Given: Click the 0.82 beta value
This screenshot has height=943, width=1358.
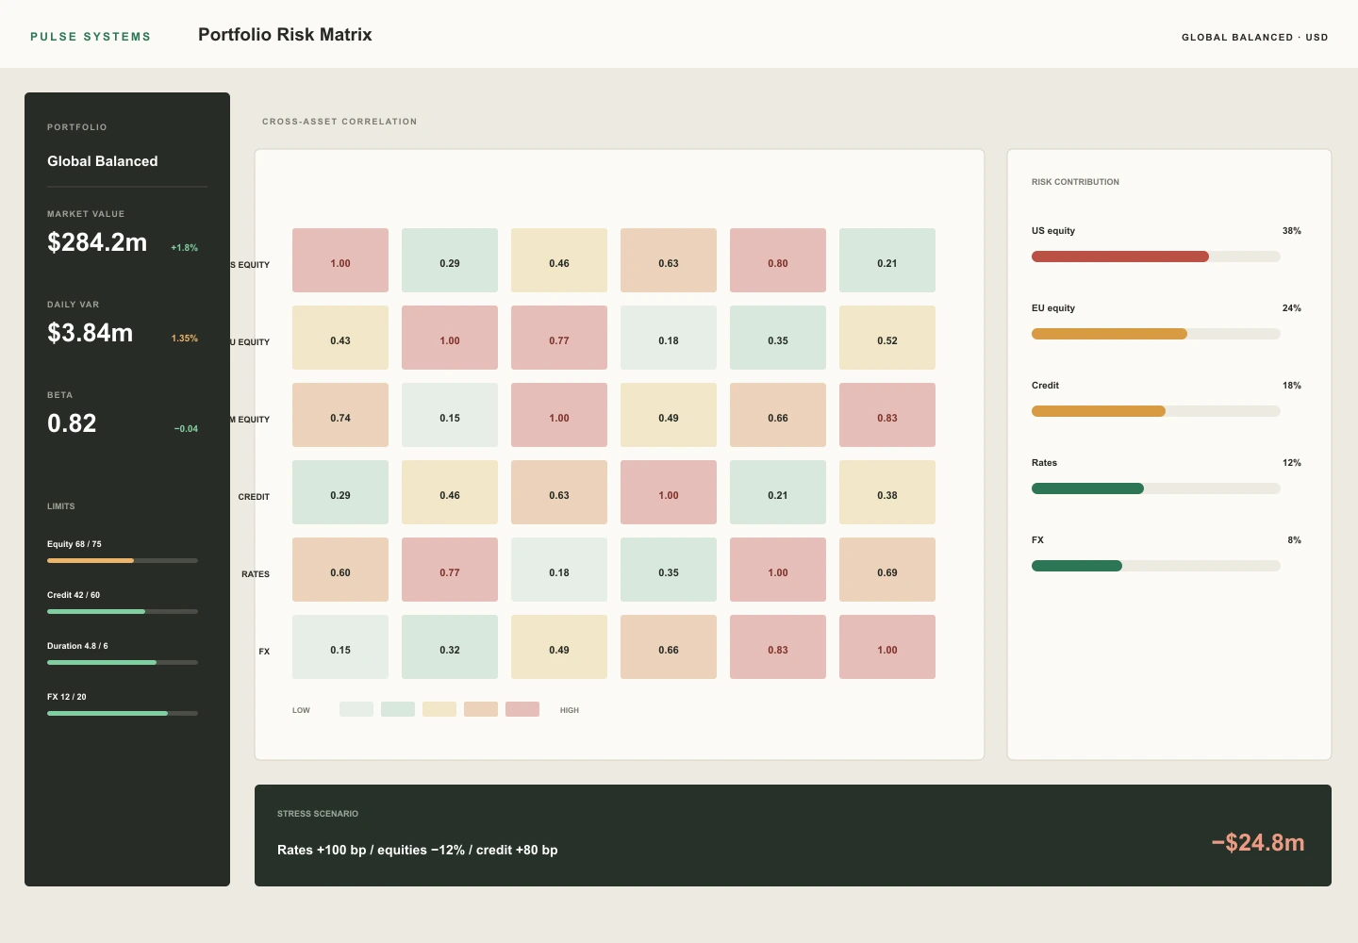Looking at the screenshot, I should (x=72, y=423).
